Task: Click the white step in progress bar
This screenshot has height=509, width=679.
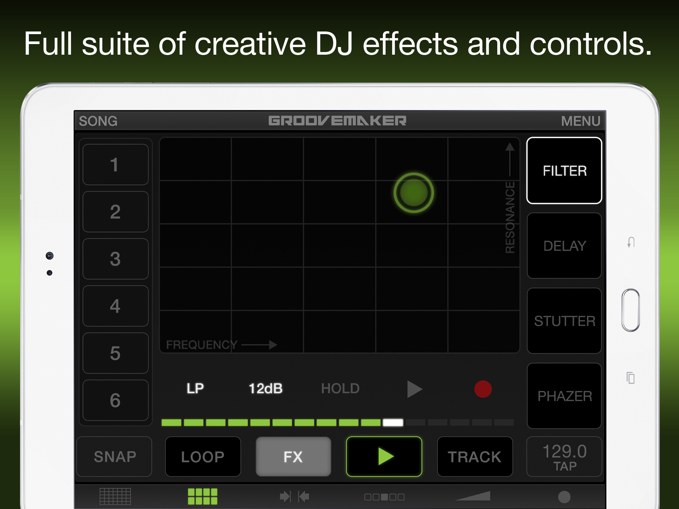Action: (x=393, y=423)
